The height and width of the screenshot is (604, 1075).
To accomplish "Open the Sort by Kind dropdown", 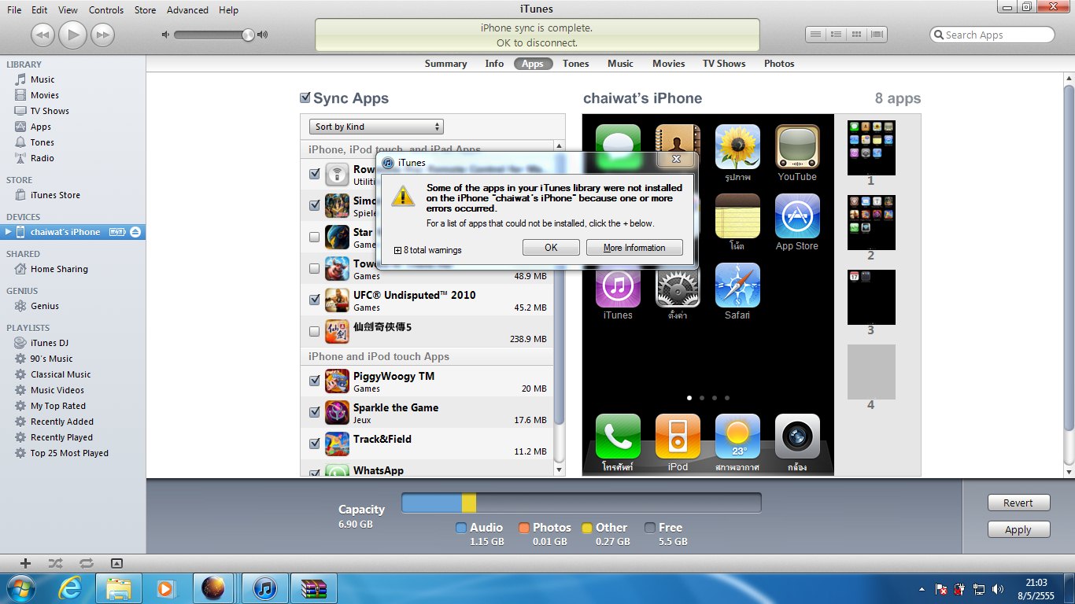I will click(376, 127).
